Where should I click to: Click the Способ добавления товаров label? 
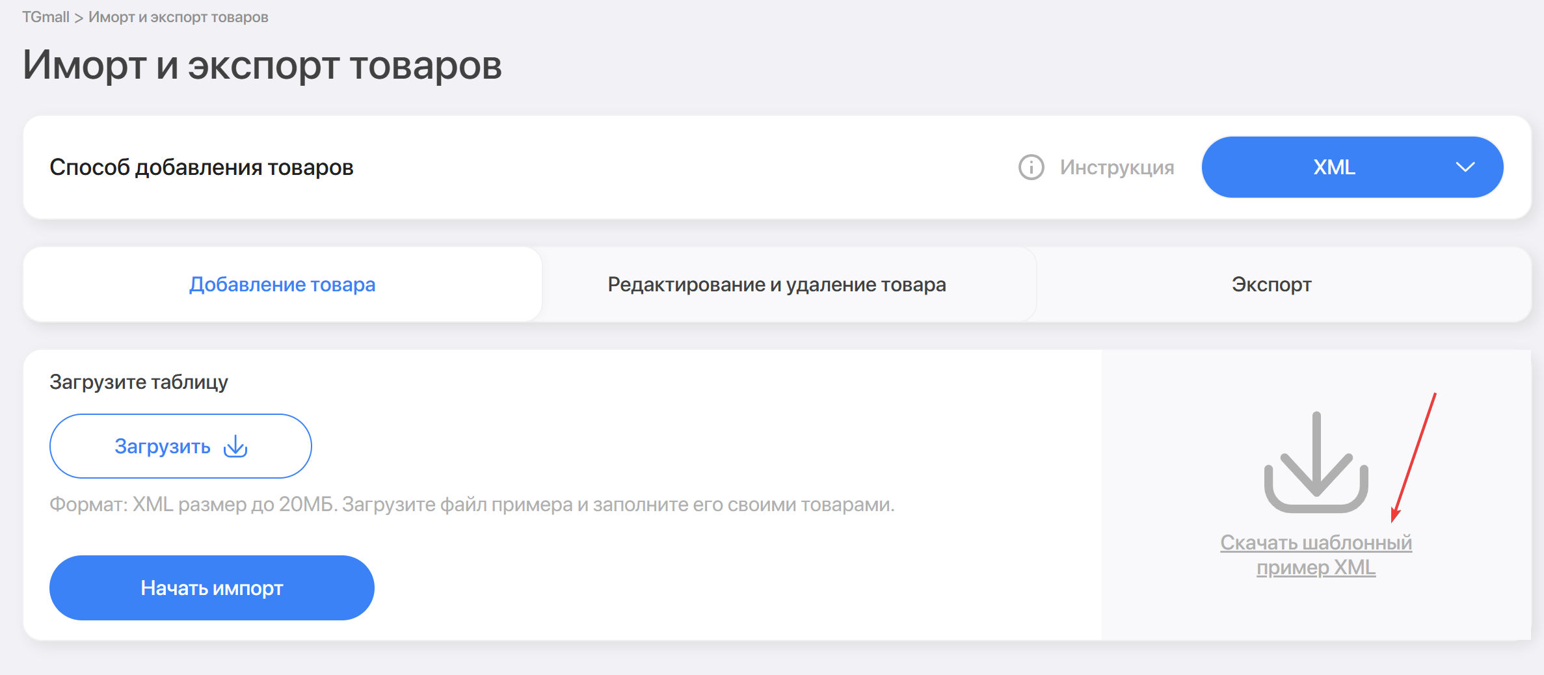[202, 167]
